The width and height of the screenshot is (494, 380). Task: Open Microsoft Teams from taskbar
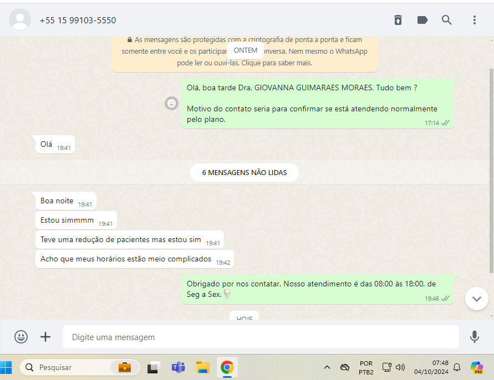click(178, 367)
